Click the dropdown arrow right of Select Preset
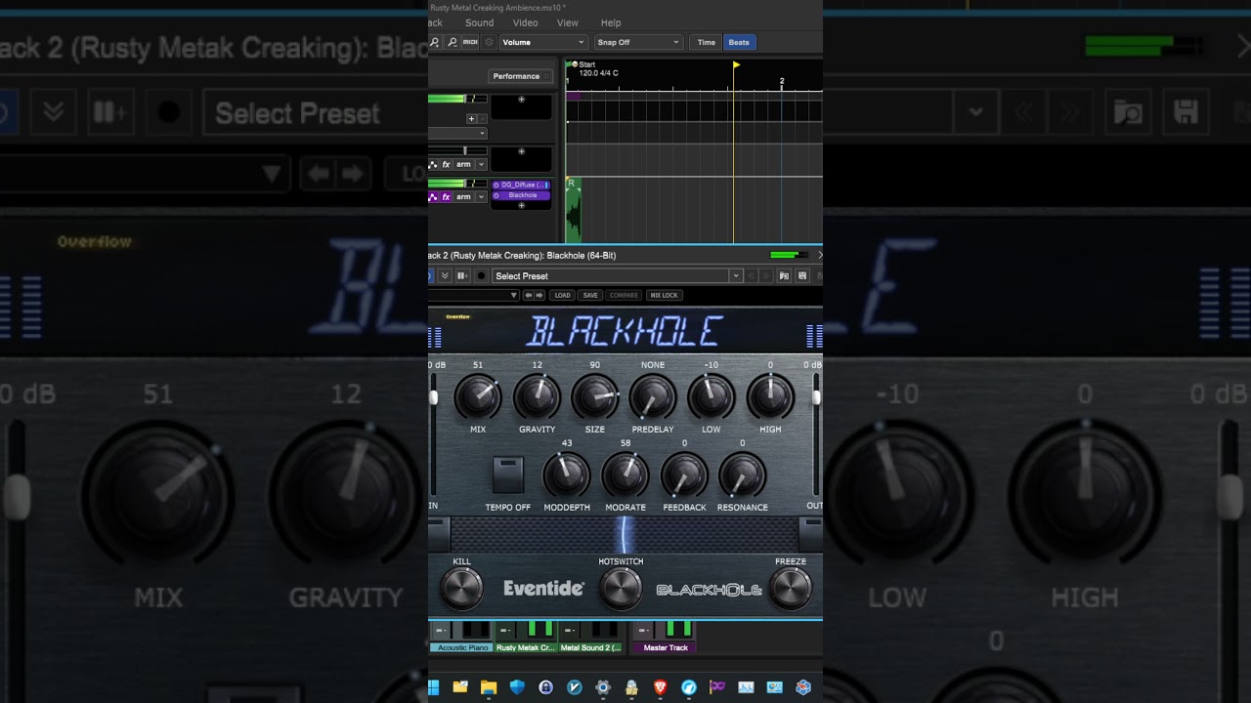The width and height of the screenshot is (1251, 703). click(x=735, y=276)
